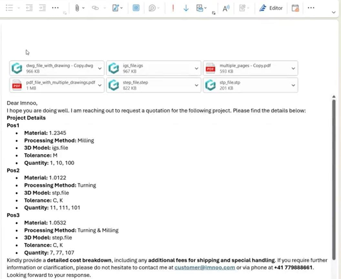
Task: Expand the ribbon with the chevron
Action: coord(334,12)
